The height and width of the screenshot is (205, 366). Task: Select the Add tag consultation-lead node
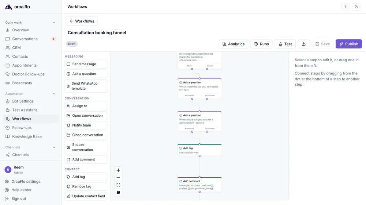tap(199, 150)
